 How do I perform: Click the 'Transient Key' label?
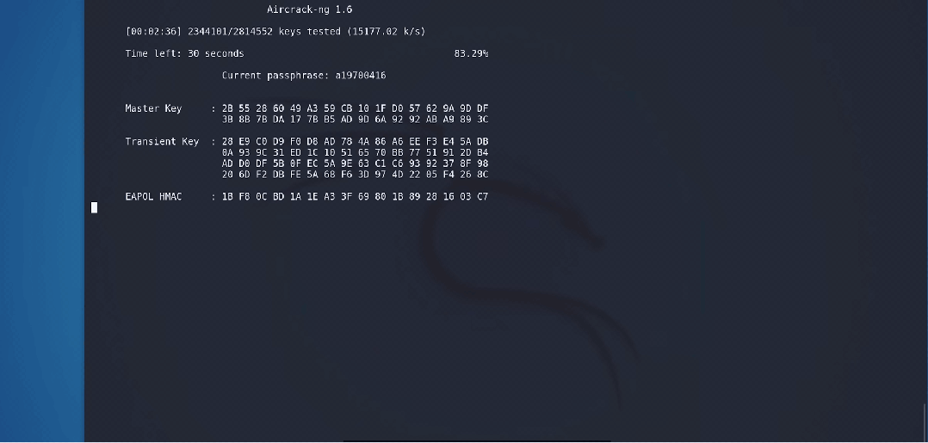(162, 141)
